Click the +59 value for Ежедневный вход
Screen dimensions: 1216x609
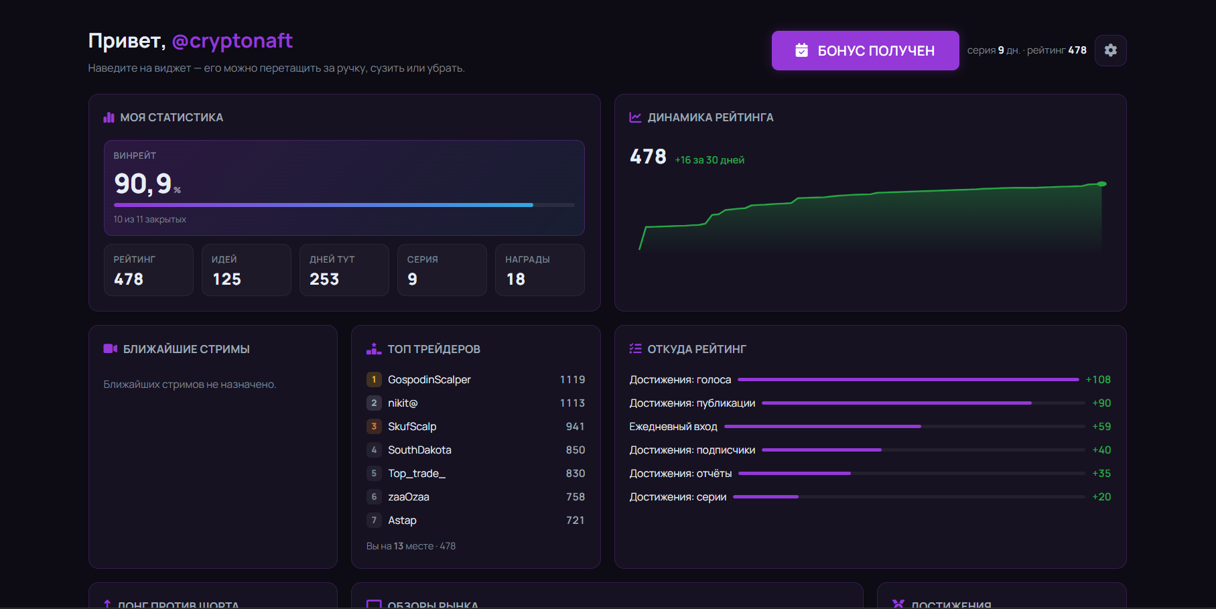click(1101, 427)
